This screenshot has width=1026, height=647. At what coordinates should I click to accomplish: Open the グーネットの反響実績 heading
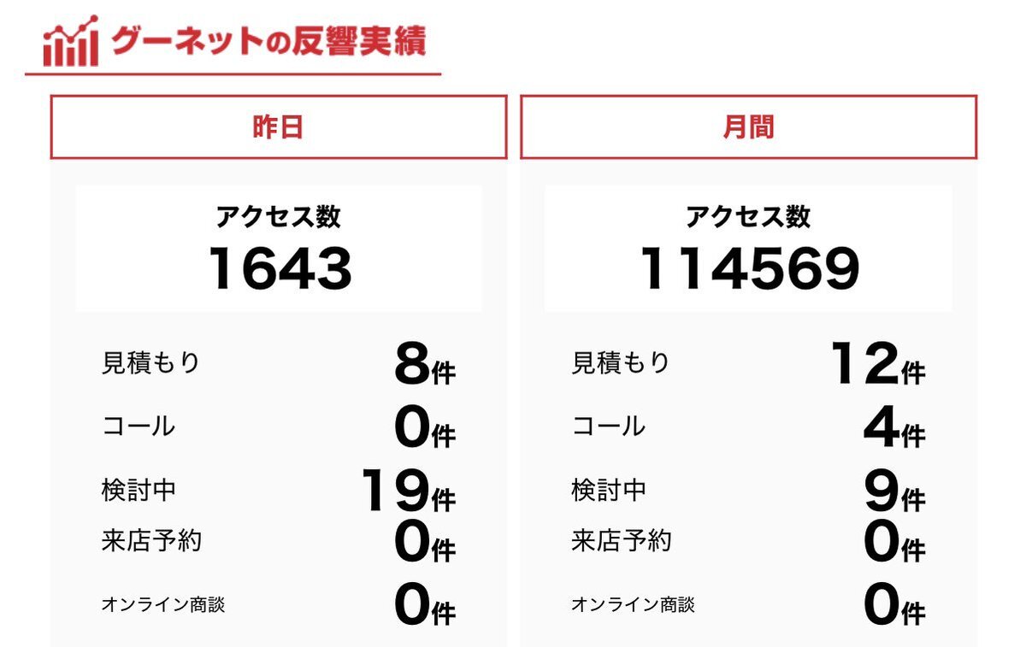[x=268, y=41]
